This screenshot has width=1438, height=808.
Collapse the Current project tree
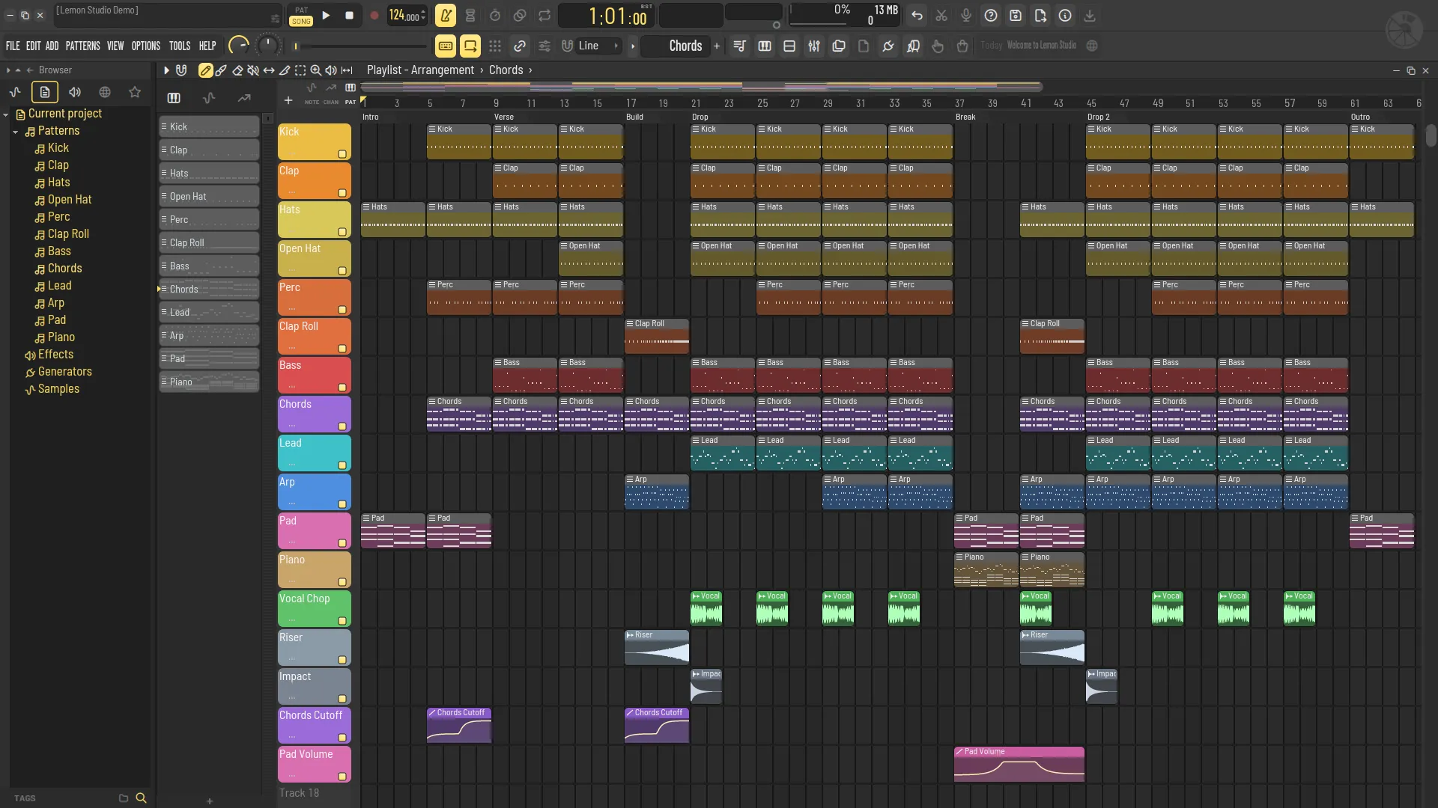pos(6,114)
